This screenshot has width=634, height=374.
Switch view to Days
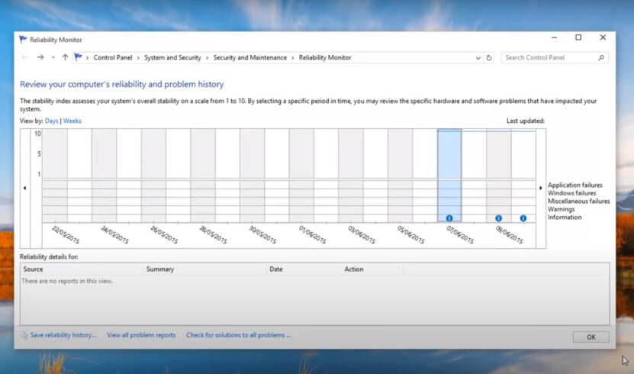pyautogui.click(x=51, y=121)
